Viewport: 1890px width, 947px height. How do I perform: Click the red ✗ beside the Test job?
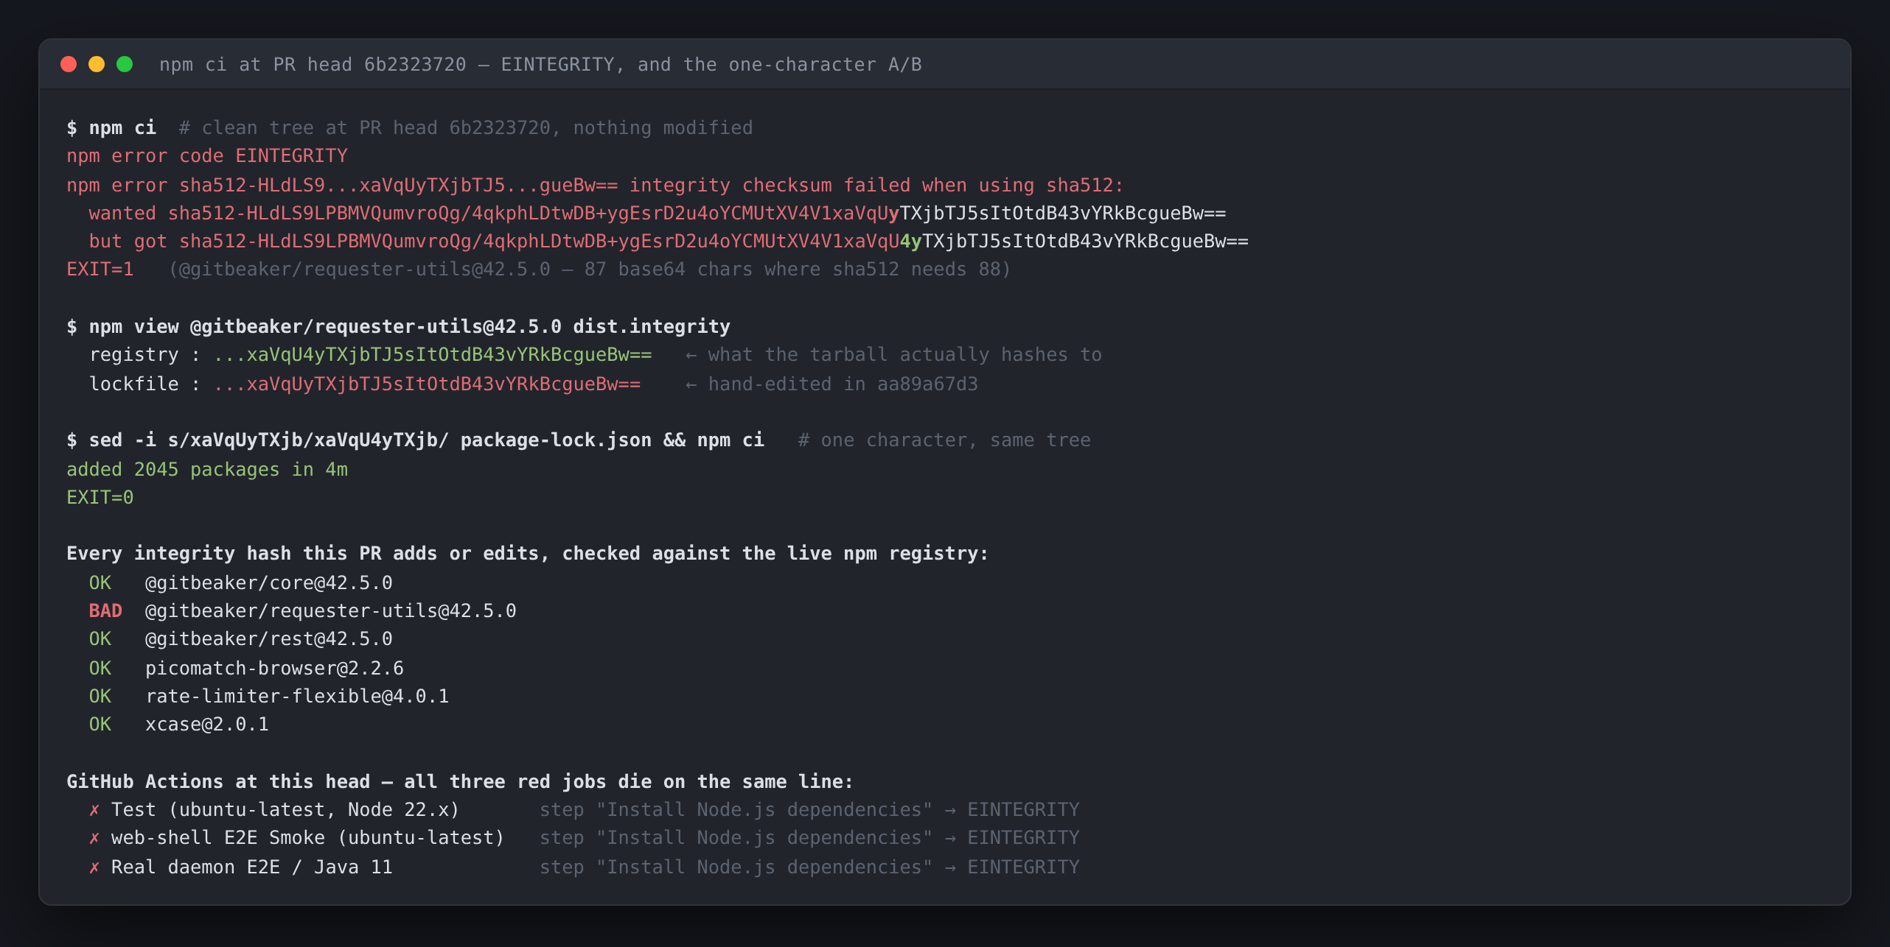[x=94, y=810]
